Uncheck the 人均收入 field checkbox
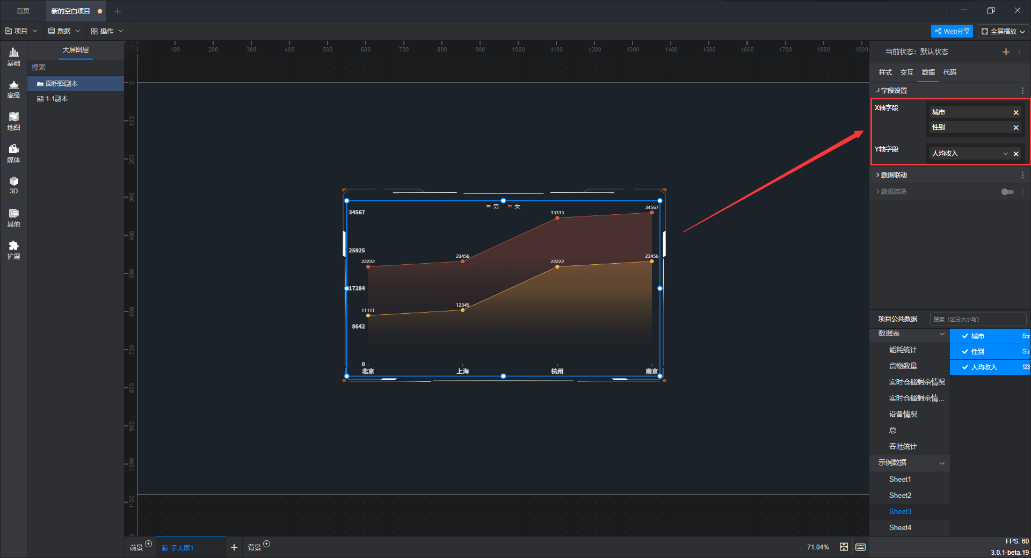This screenshot has height=558, width=1031. tap(965, 367)
